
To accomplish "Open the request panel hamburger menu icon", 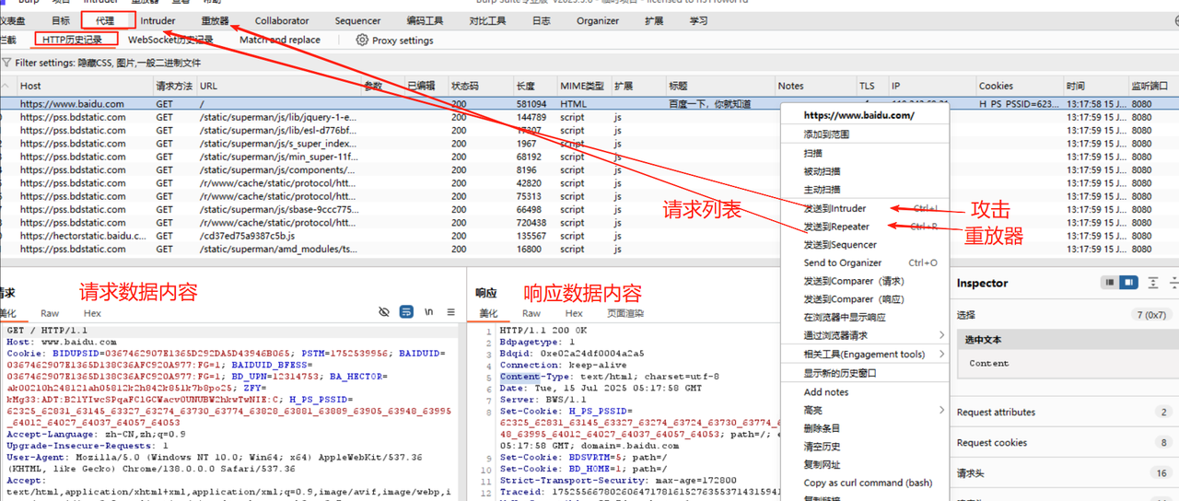I will tap(450, 312).
